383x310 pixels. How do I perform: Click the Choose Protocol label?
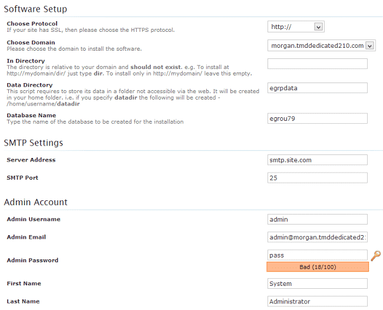(x=32, y=24)
